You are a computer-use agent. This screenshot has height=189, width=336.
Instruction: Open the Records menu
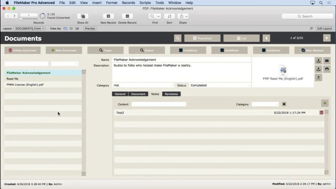point(128,3)
